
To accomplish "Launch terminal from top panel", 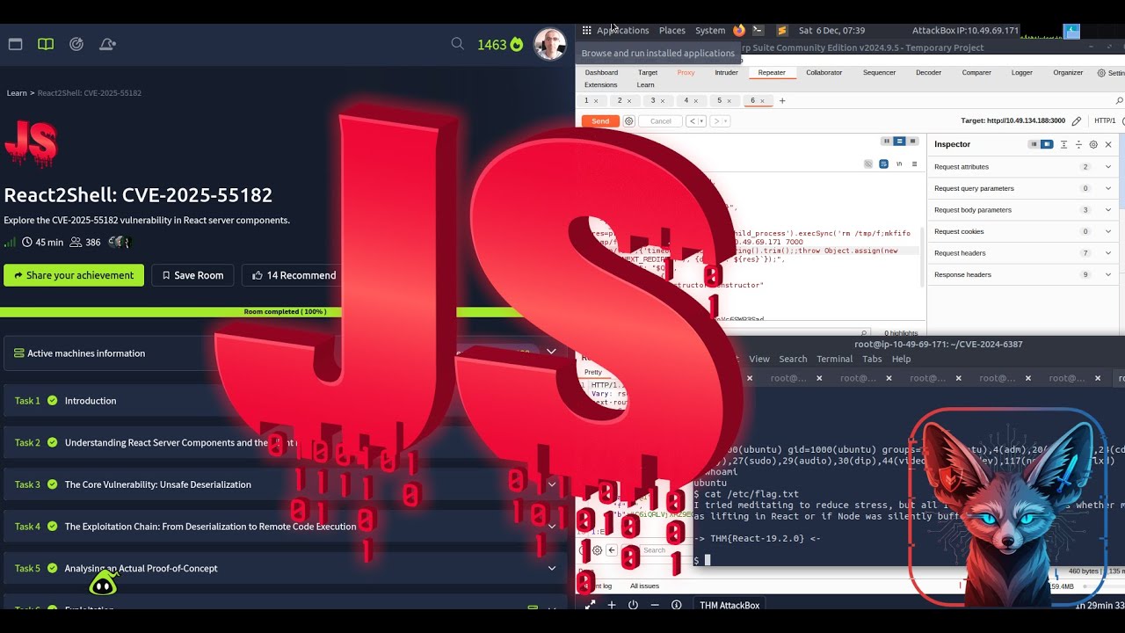I will tap(758, 31).
